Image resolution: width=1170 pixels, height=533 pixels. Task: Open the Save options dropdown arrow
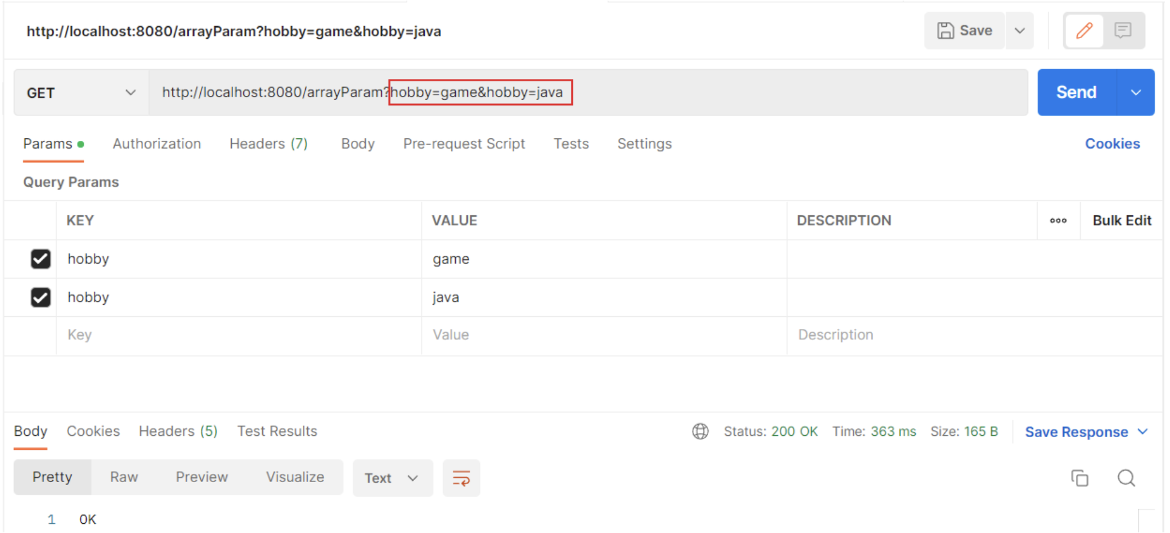pos(1020,30)
